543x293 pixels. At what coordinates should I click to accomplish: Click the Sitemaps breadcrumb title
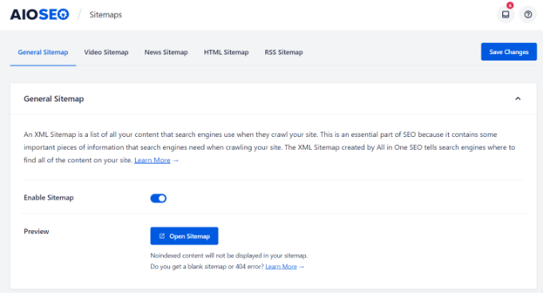(105, 14)
